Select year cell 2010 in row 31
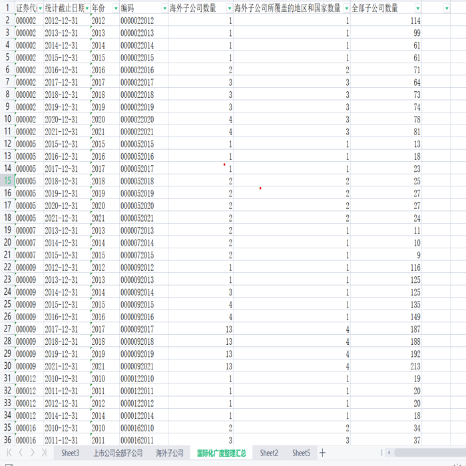This screenshot has width=466, height=466. click(x=105, y=378)
